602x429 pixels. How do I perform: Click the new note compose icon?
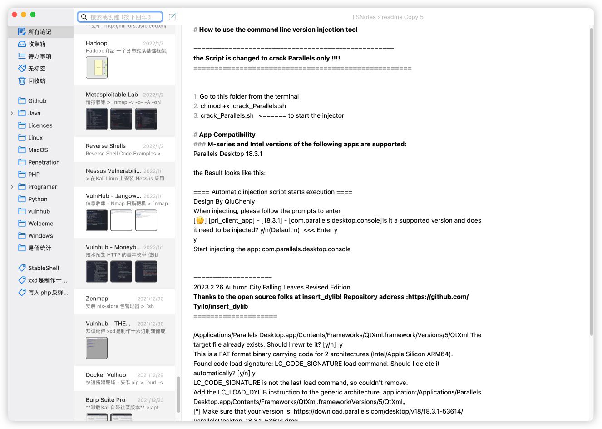173,17
